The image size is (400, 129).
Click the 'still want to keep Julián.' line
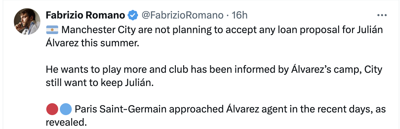coord(100,83)
